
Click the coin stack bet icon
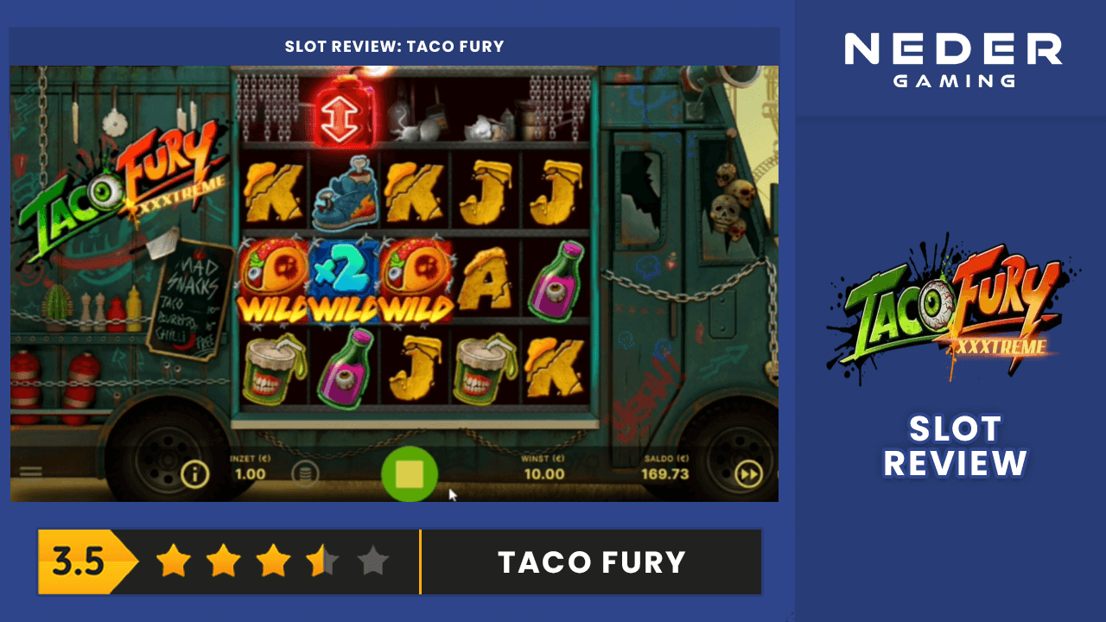(304, 473)
